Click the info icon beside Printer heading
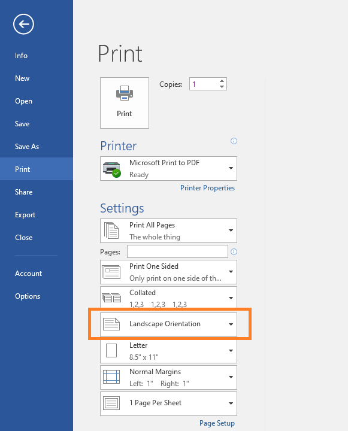The width and height of the screenshot is (348, 431). pos(234,141)
